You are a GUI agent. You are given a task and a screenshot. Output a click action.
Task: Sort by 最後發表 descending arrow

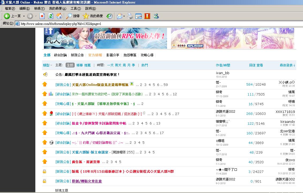(294, 65)
